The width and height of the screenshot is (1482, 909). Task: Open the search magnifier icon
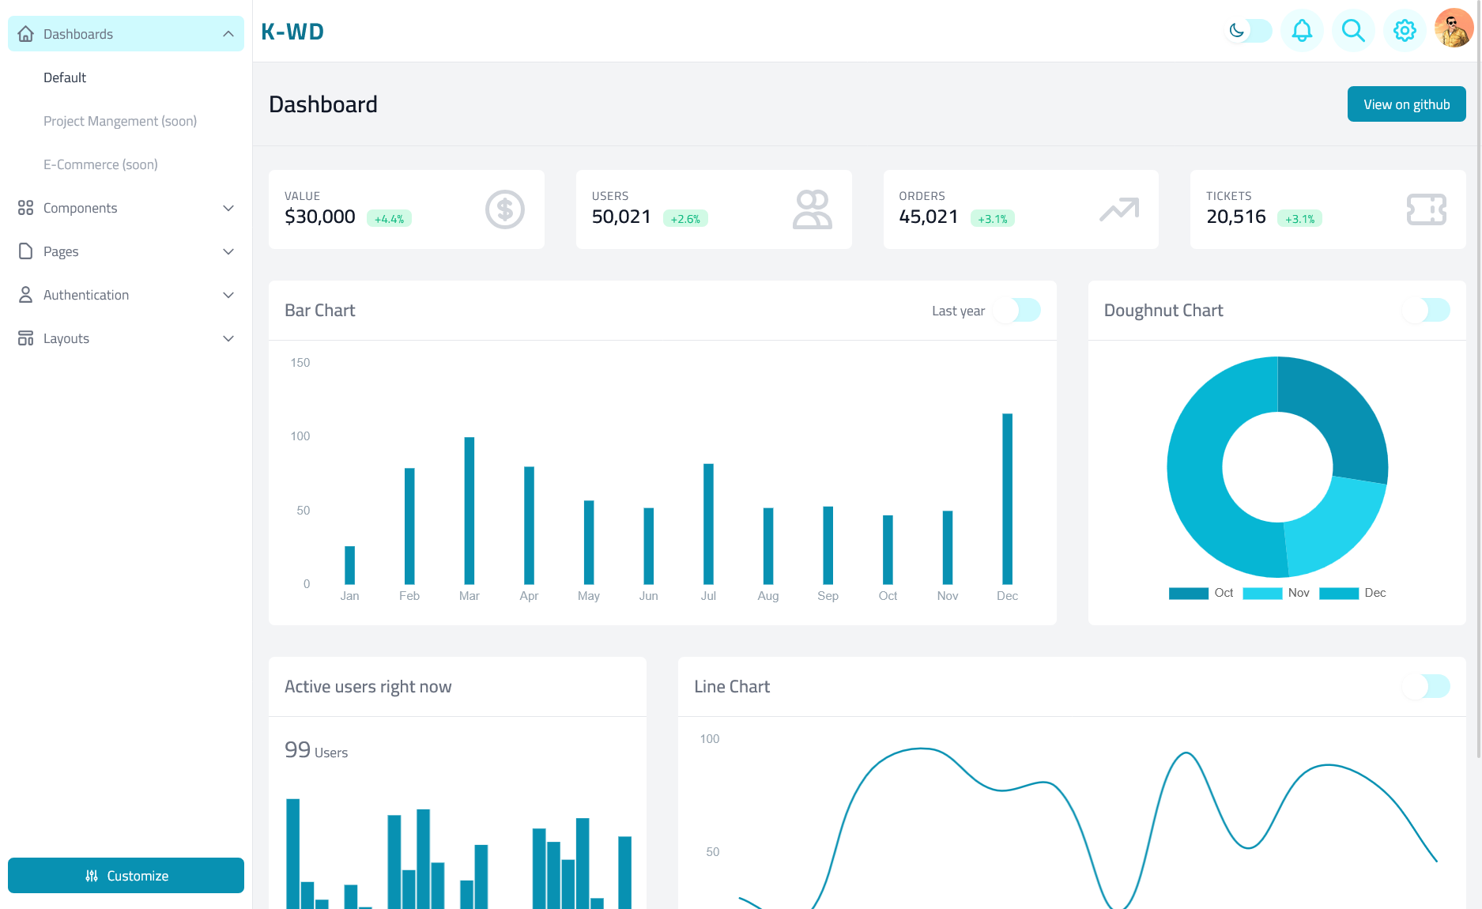click(x=1353, y=31)
